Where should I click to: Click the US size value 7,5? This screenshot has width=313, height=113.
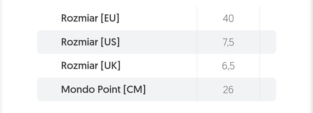(228, 42)
